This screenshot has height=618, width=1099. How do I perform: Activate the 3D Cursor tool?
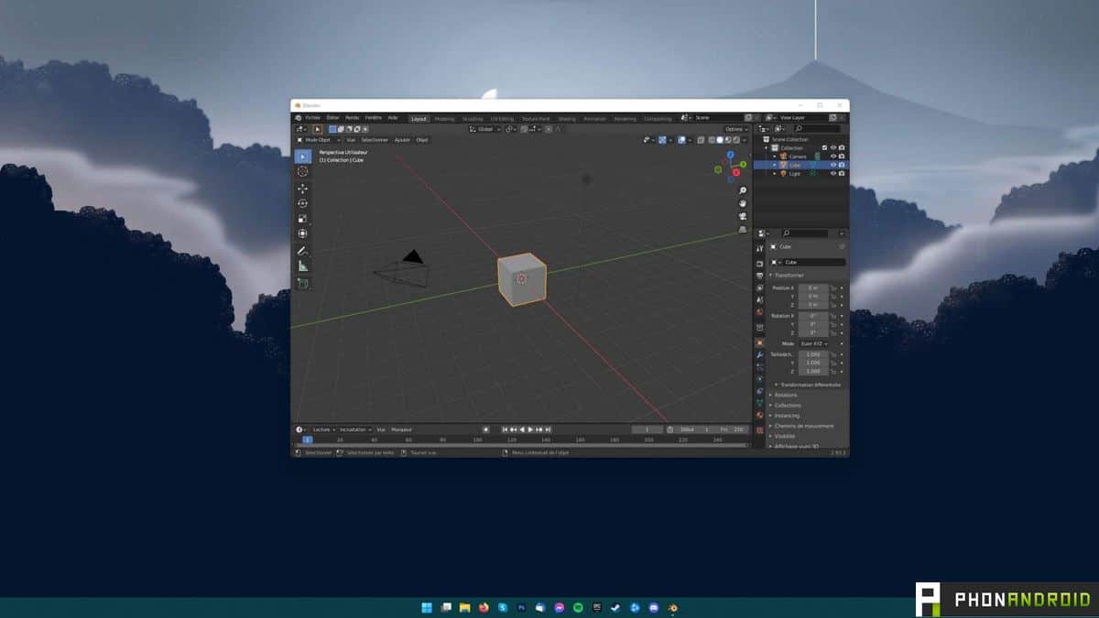302,172
